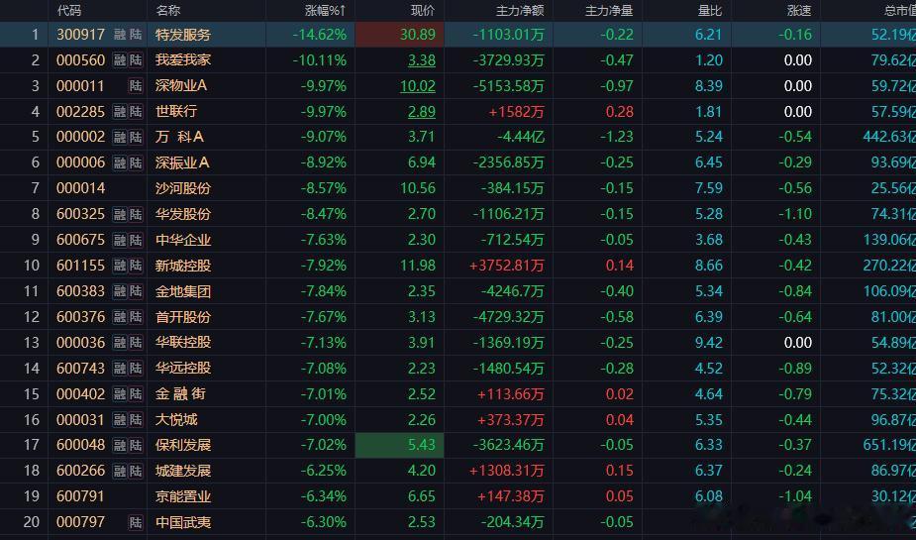916x540 pixels.
Task: Click 陆 icon for 600675 中华企业
Action: coord(136,240)
